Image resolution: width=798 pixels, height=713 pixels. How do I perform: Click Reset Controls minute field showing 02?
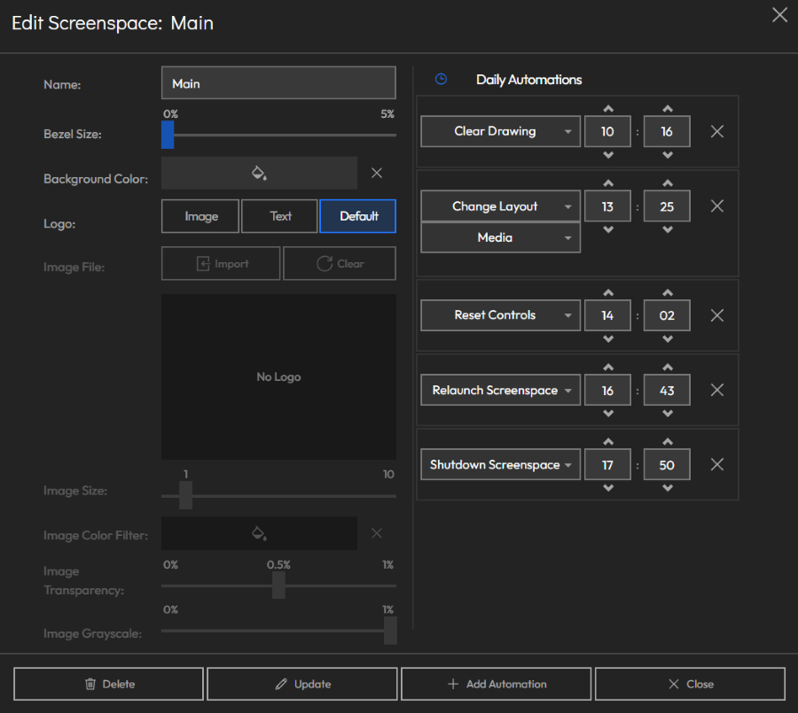[667, 315]
